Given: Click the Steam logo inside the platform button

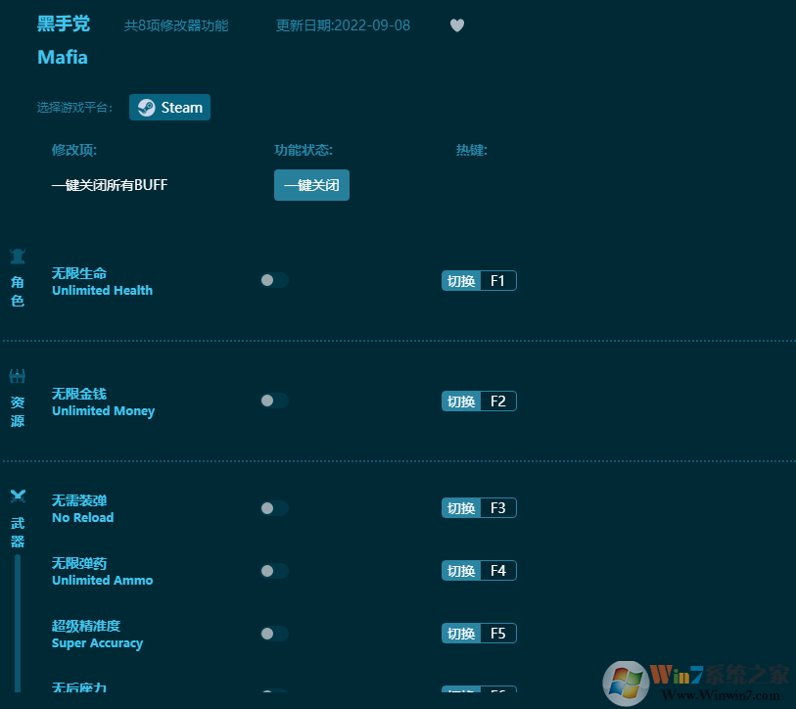Looking at the screenshot, I should [146, 108].
